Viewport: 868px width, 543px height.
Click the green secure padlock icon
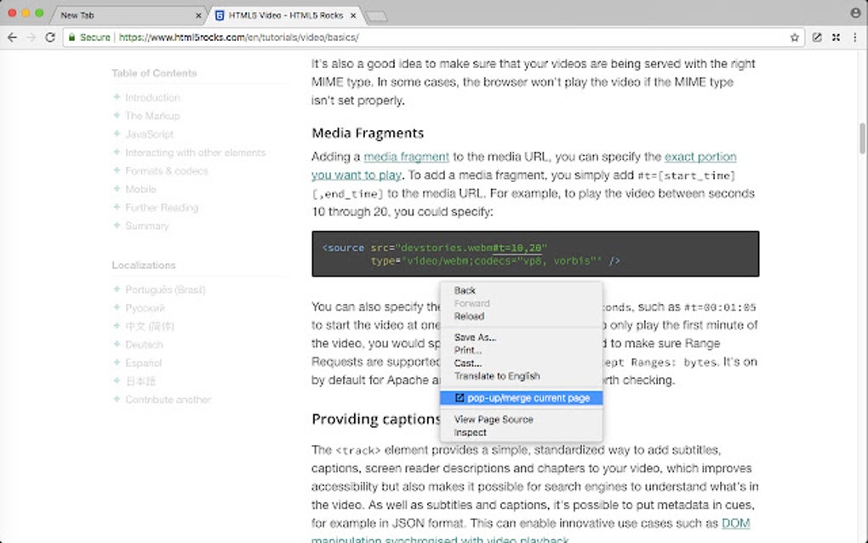73,37
